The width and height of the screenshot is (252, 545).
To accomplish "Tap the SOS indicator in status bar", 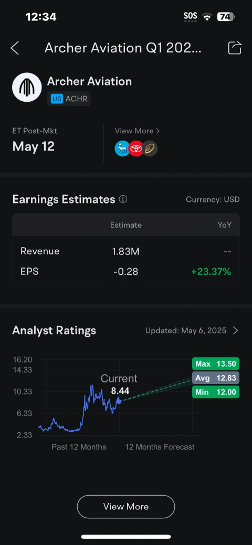I will pos(191,16).
